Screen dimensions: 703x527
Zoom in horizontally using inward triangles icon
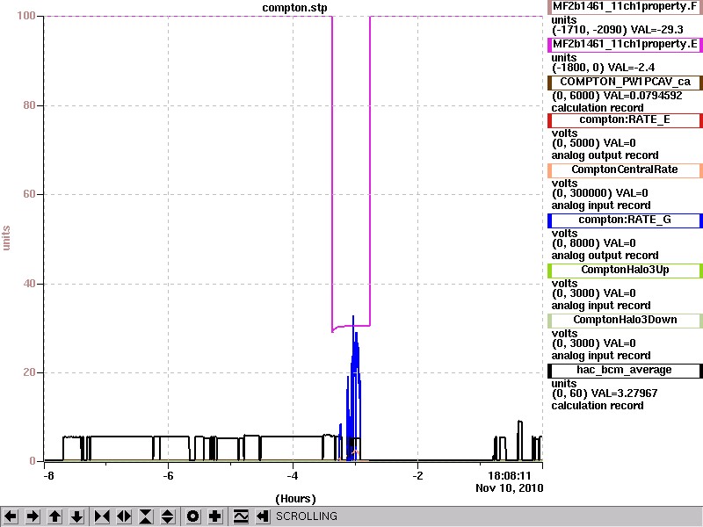(x=102, y=516)
